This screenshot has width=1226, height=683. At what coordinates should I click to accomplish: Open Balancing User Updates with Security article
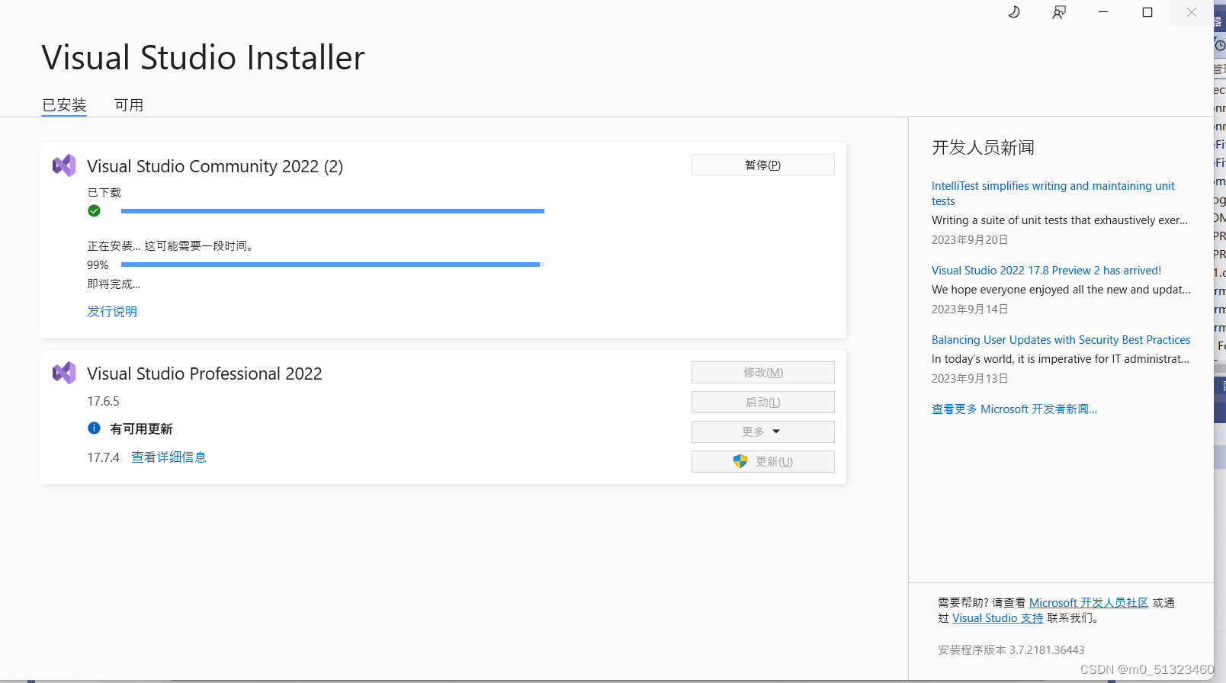click(1061, 340)
